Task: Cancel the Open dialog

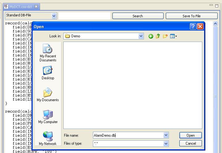Action: [x=191, y=143]
